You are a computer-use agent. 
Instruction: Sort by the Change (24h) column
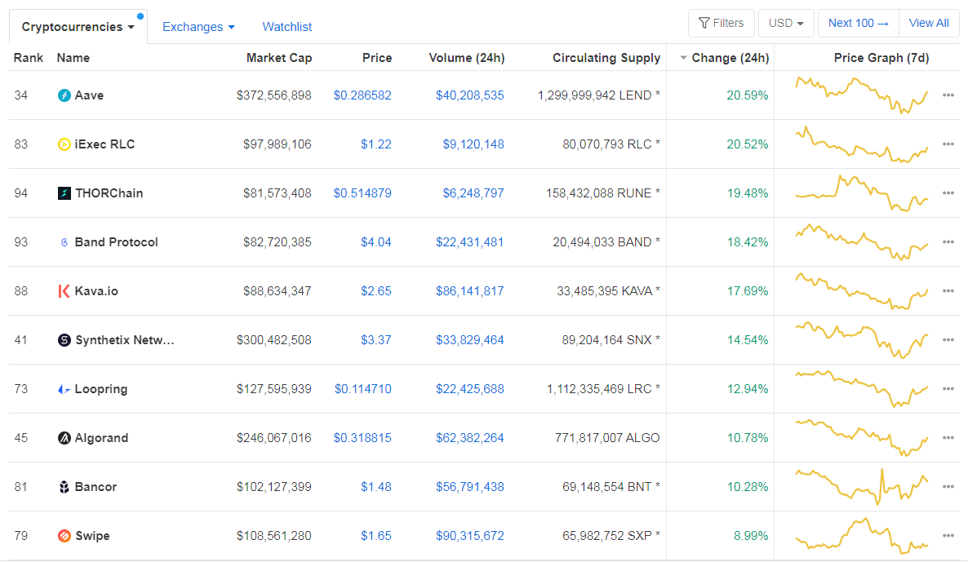[x=724, y=58]
